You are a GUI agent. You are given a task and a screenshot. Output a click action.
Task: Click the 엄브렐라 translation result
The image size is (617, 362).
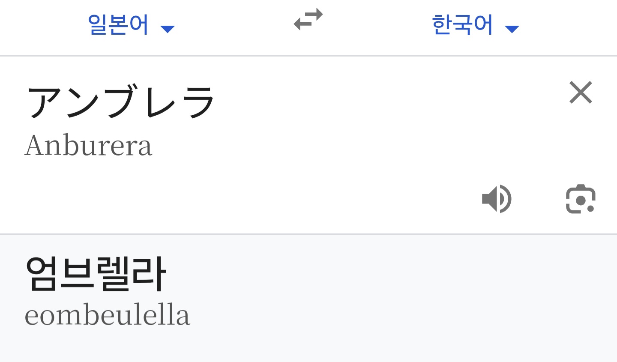(96, 274)
